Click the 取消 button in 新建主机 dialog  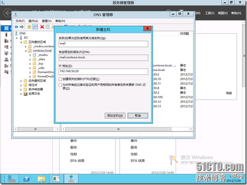coord(138,115)
